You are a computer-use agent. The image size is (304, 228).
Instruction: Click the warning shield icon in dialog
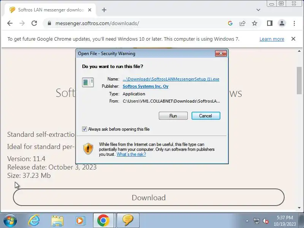88,149
